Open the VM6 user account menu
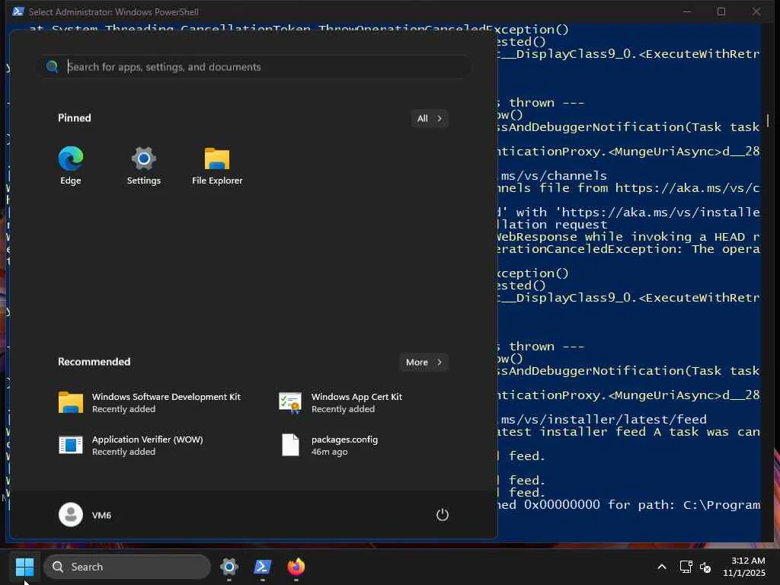This screenshot has width=780, height=585. click(x=85, y=515)
